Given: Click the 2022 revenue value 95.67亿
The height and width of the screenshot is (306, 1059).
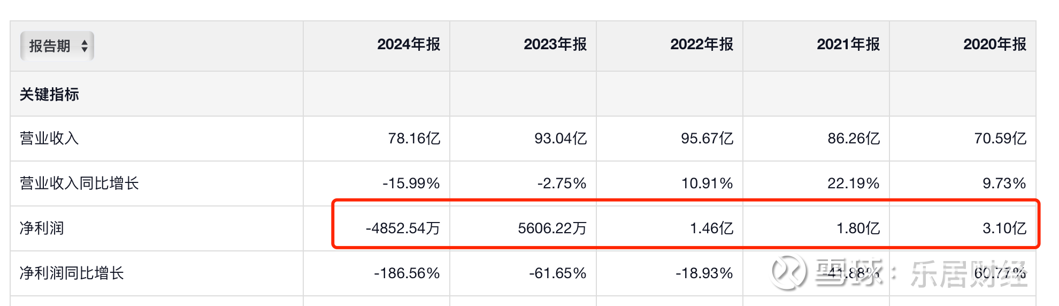Looking at the screenshot, I should click(707, 139).
